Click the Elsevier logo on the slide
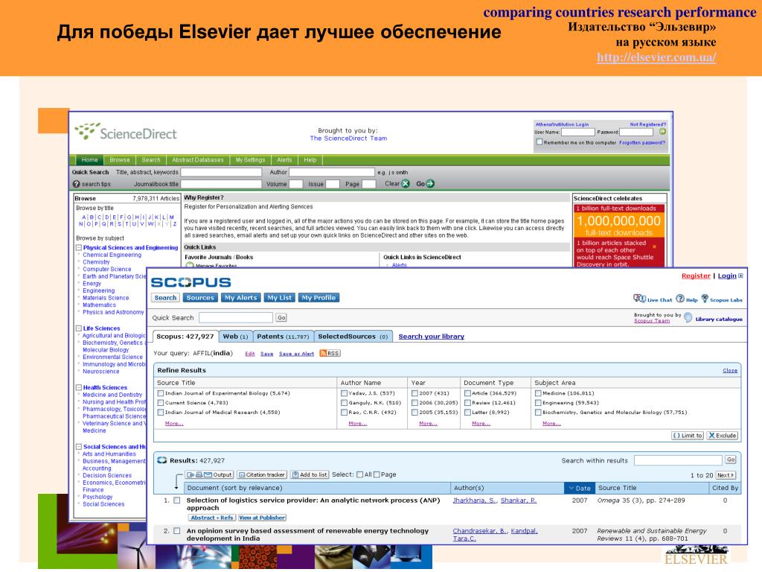This screenshot has height=572, width=762. (696, 556)
